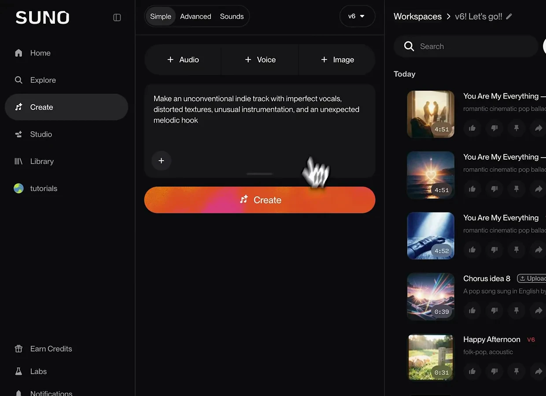Pin the 4:52 You Are My Everything song
Screen dimensions: 546x396
click(x=516, y=250)
